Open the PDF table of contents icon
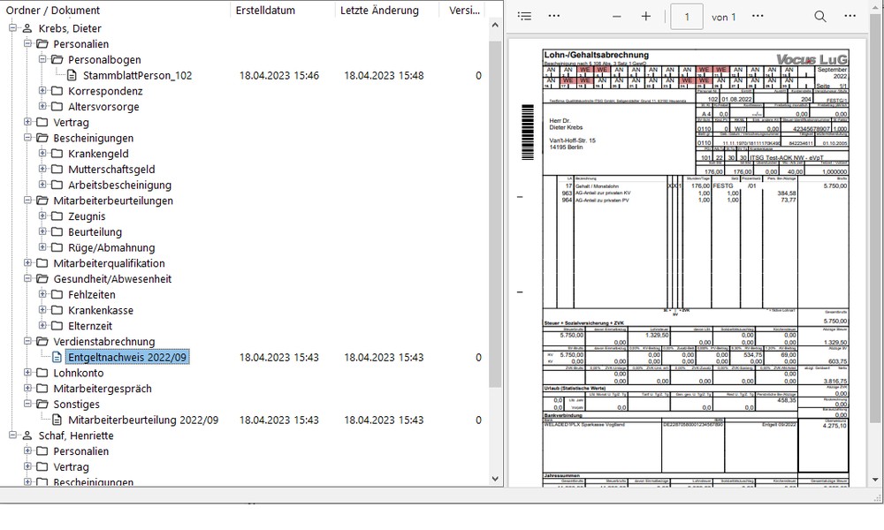This screenshot has width=884, height=530. [525, 17]
